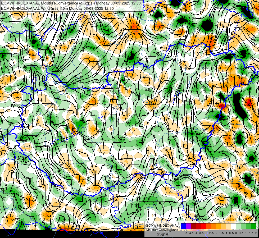Click the dark maroon swatch between -4.5 and -4

pos(193,226)
